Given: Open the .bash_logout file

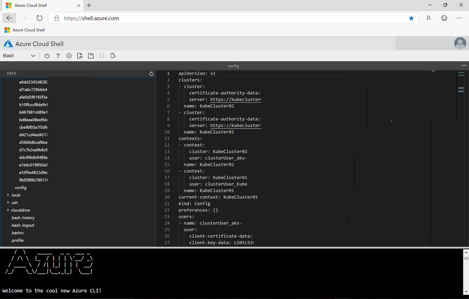Looking at the screenshot, I should [x=23, y=225].
